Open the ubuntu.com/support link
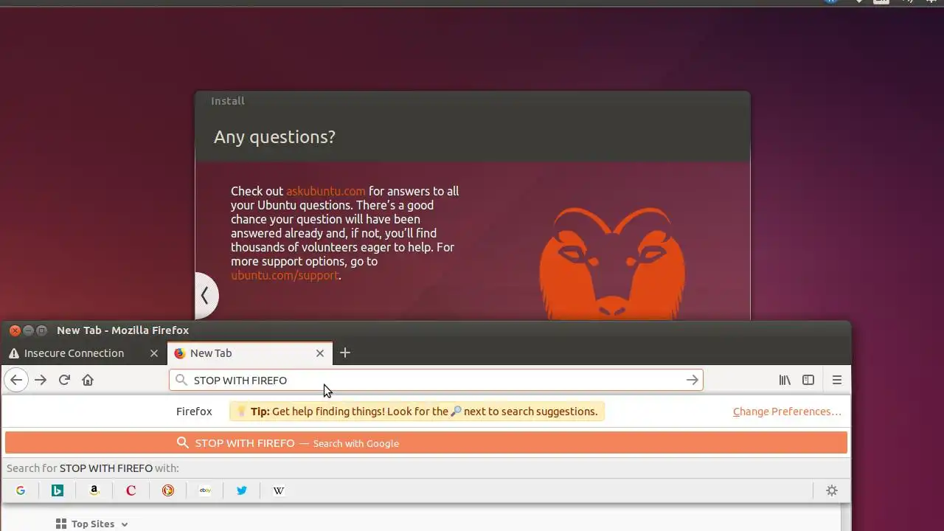The image size is (944, 531). (285, 275)
